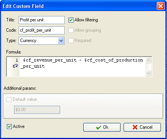The width and height of the screenshot is (167, 139).
Task: Click the Edit Custom Field title bar
Action: tap(79, 6)
